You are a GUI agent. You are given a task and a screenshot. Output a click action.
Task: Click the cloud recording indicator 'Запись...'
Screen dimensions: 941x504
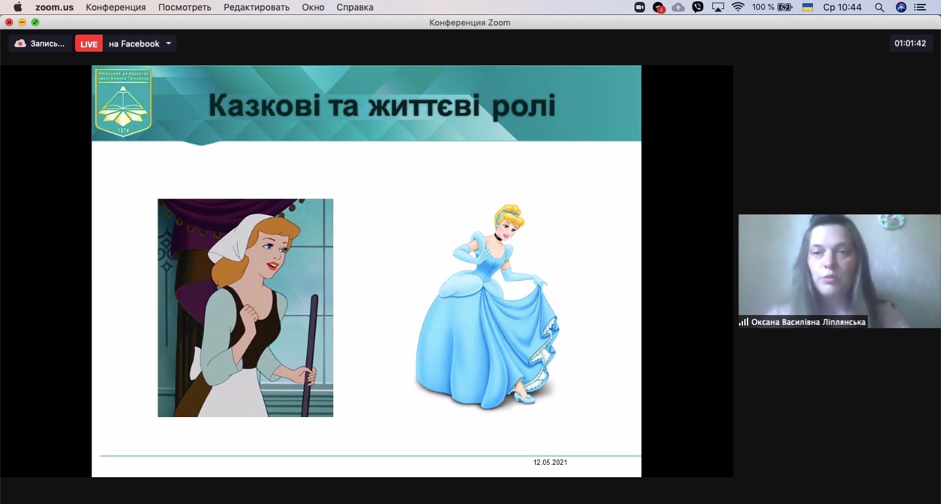40,44
